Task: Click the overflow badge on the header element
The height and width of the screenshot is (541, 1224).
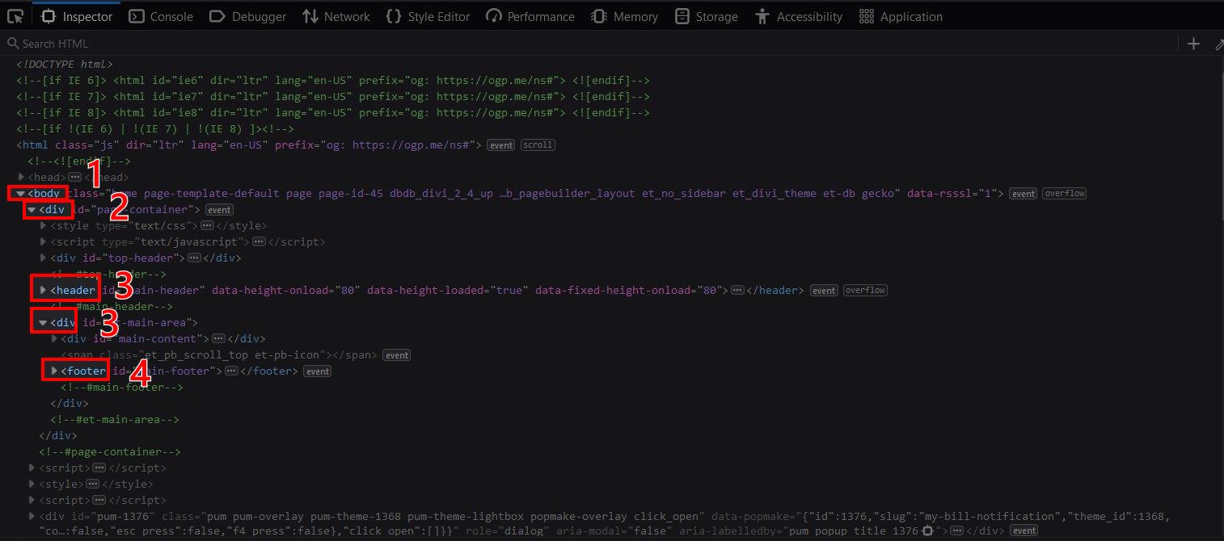Action: 865,291
